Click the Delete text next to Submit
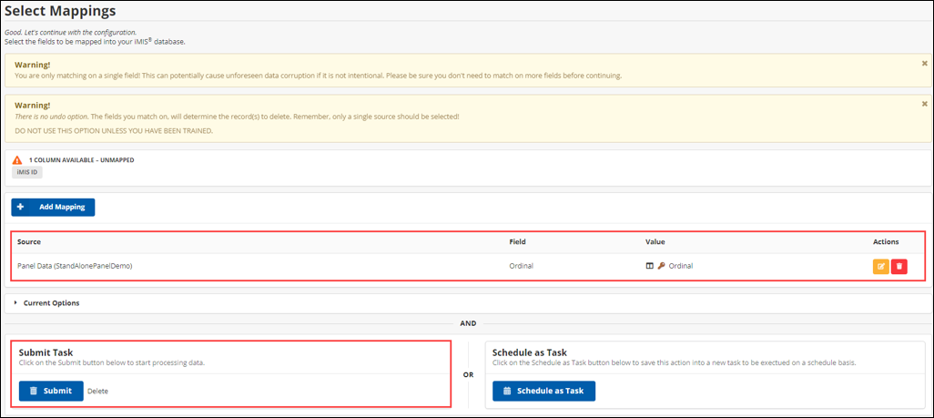The image size is (934, 418). (97, 391)
